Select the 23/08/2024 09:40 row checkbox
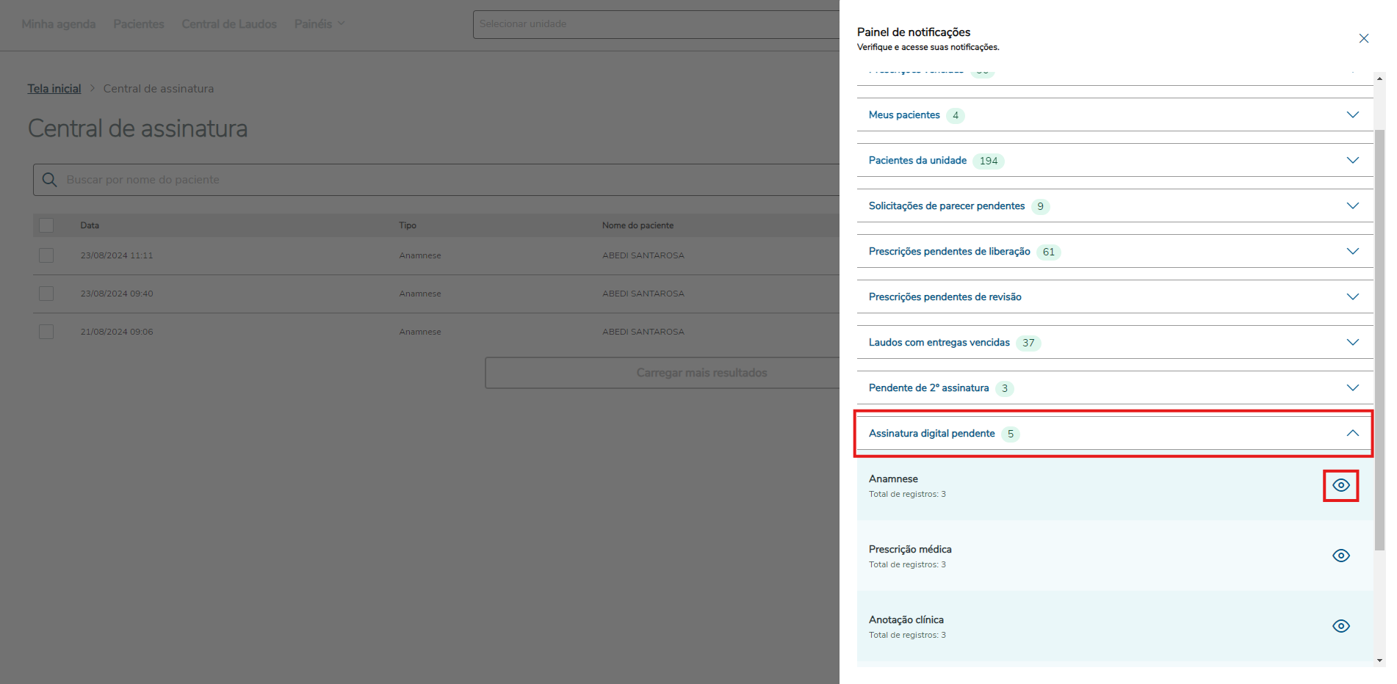This screenshot has height=684, width=1397. (46, 294)
